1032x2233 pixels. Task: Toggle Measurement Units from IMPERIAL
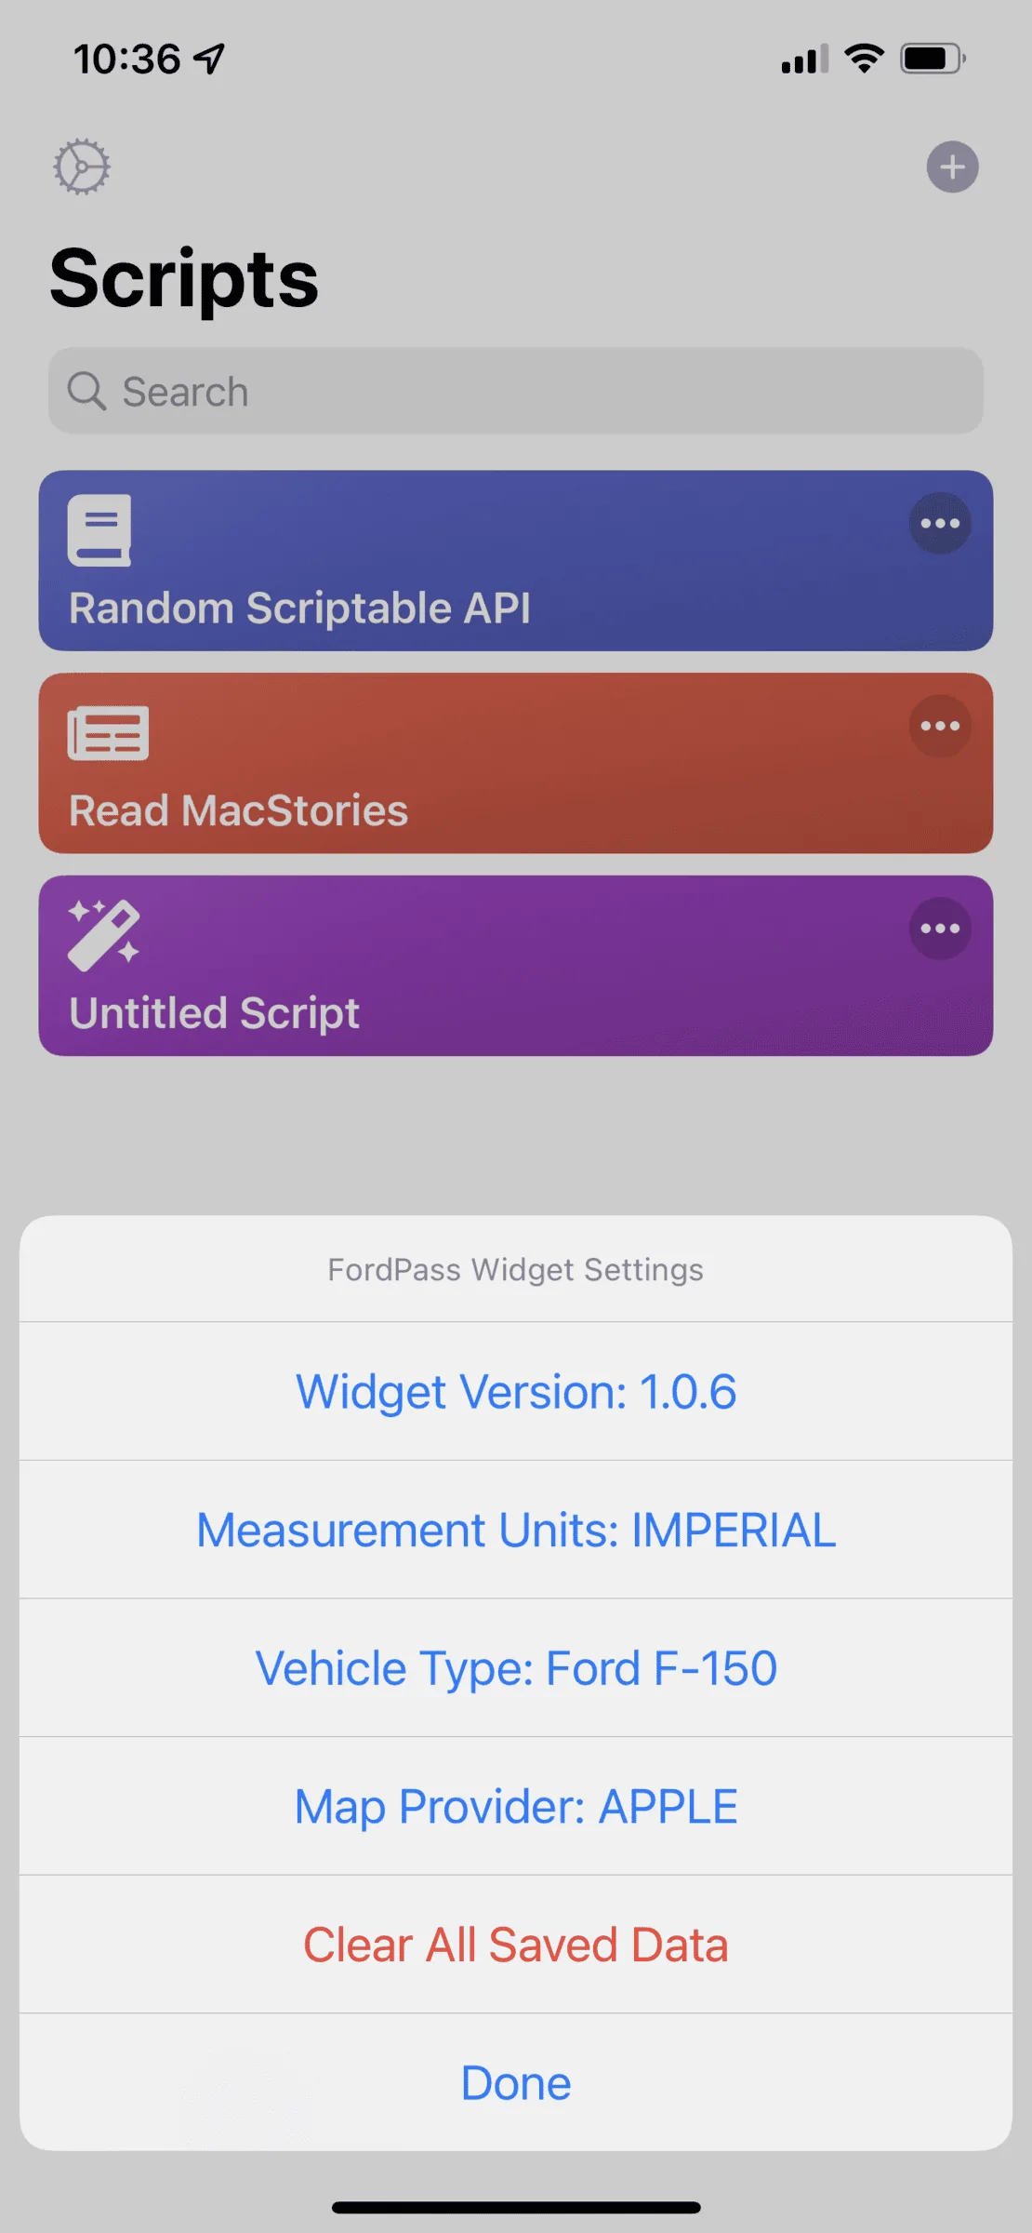515,1531
